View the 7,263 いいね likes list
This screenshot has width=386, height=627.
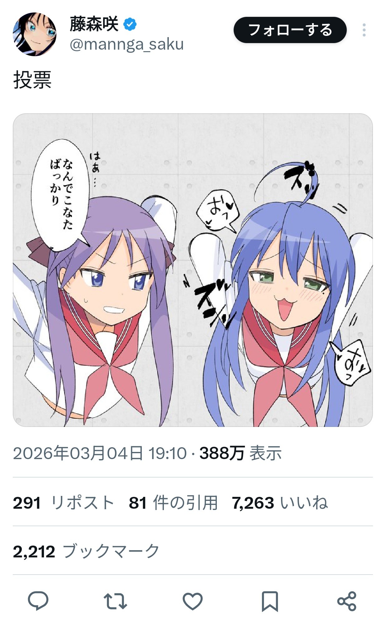(280, 503)
